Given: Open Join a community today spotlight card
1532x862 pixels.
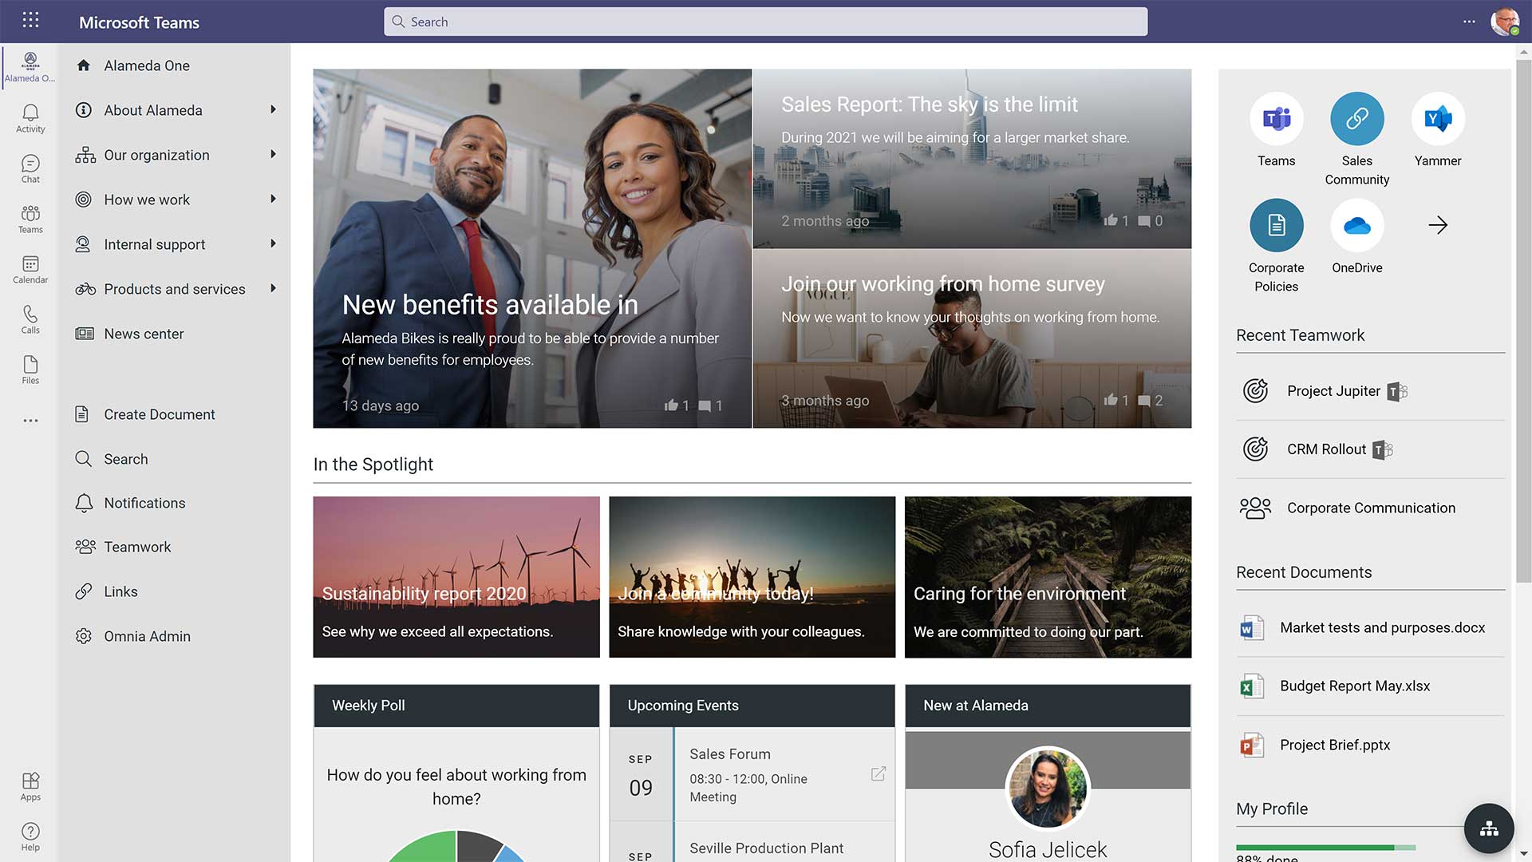Looking at the screenshot, I should [x=752, y=577].
